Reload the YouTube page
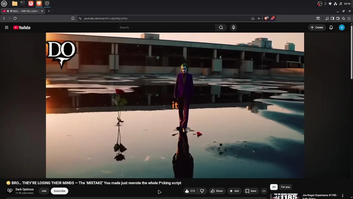This screenshot has height=199, width=353. click(x=15, y=19)
